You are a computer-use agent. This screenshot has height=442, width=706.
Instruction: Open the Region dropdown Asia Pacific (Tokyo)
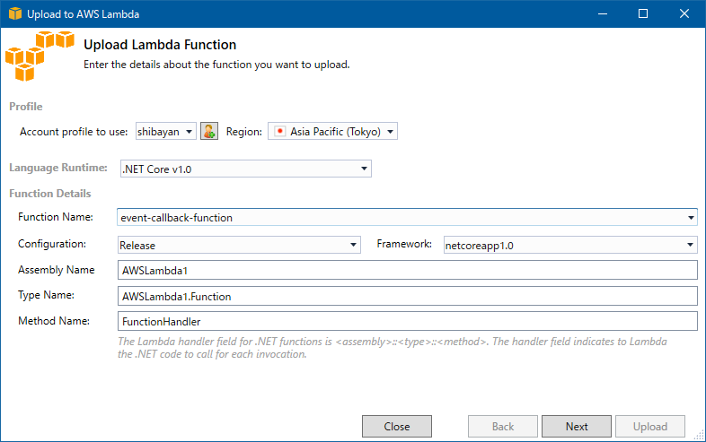coord(332,131)
